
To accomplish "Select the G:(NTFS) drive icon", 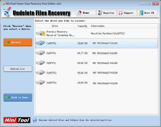I will pyautogui.click(x=41, y=73).
